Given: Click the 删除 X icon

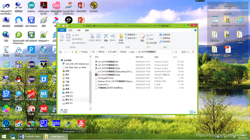Looking at the screenshot, I should pyautogui.click(x=106, y=38).
